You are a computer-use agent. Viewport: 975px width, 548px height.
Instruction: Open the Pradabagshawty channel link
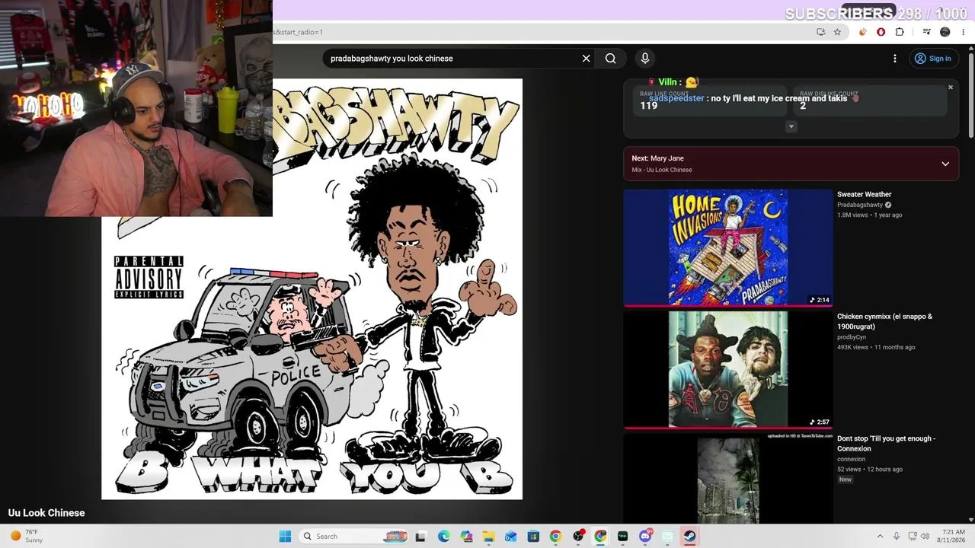coord(860,205)
